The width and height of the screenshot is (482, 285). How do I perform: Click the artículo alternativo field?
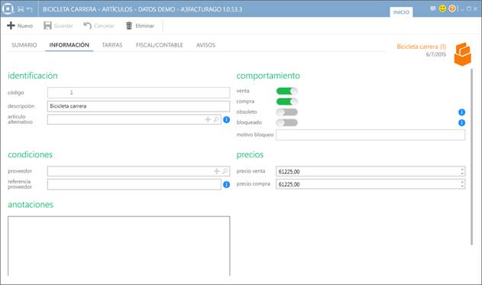(134, 119)
